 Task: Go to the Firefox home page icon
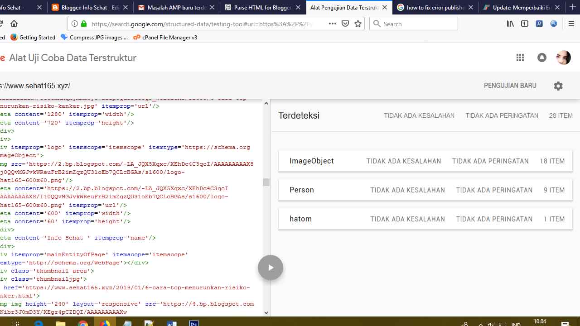(14, 24)
